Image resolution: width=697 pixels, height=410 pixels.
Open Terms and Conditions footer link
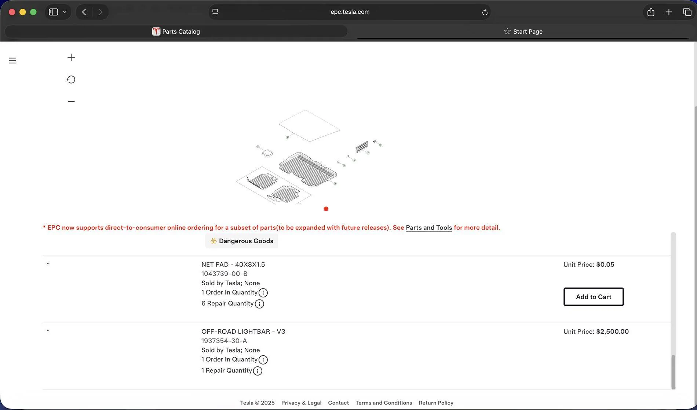tap(384, 403)
